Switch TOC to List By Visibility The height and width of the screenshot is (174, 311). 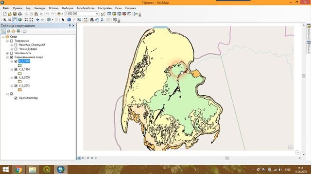[13, 31]
